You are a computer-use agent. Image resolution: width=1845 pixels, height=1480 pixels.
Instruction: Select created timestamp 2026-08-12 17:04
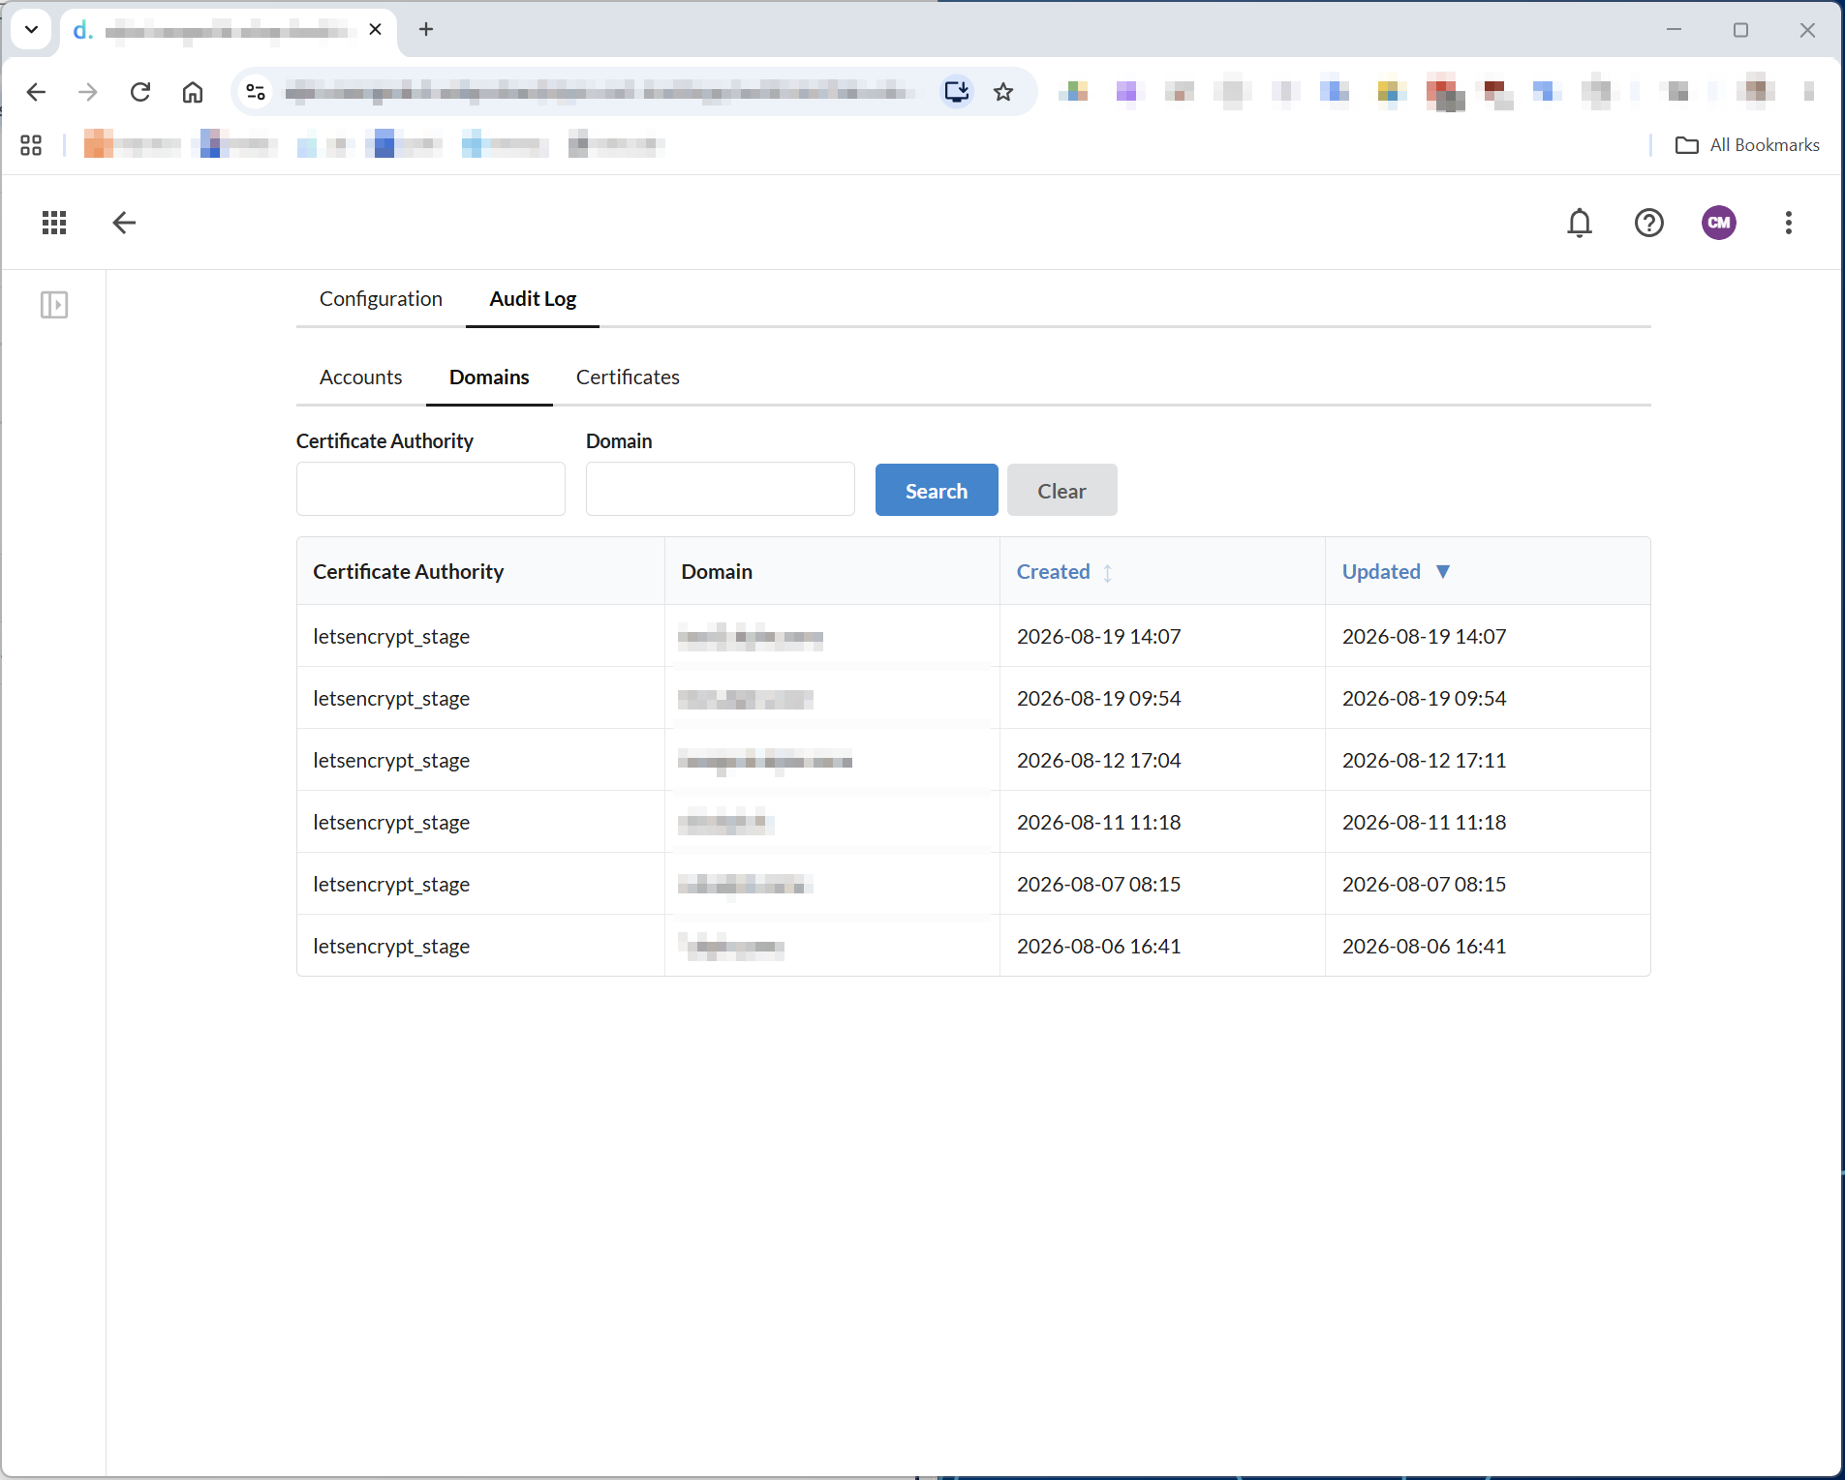point(1099,761)
